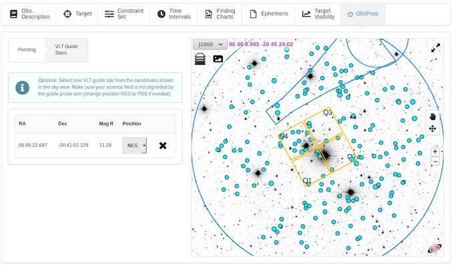Open the sky view layers stack

coord(200,59)
